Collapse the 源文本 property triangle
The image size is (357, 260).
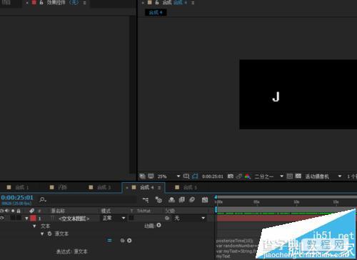tap(42, 234)
